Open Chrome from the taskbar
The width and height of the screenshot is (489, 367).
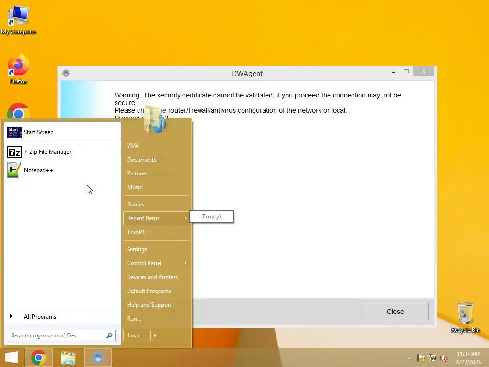(39, 357)
